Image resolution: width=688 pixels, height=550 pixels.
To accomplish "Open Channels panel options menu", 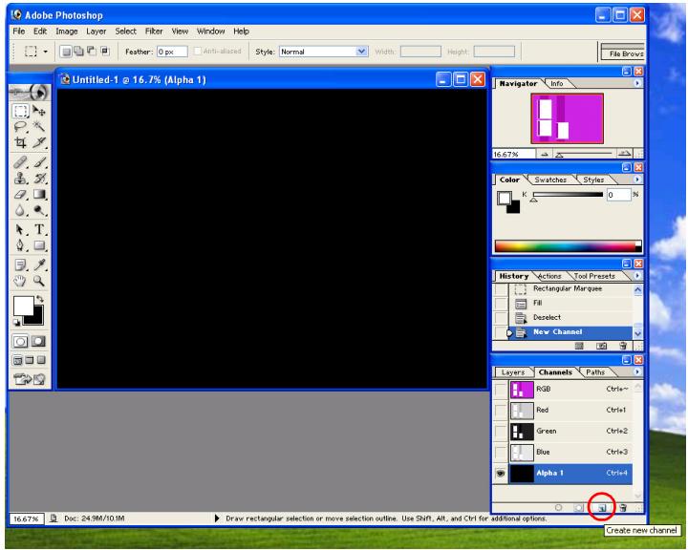I will click(x=637, y=371).
